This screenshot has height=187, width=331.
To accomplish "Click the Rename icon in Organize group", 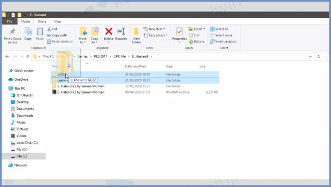I will point(121,32).
